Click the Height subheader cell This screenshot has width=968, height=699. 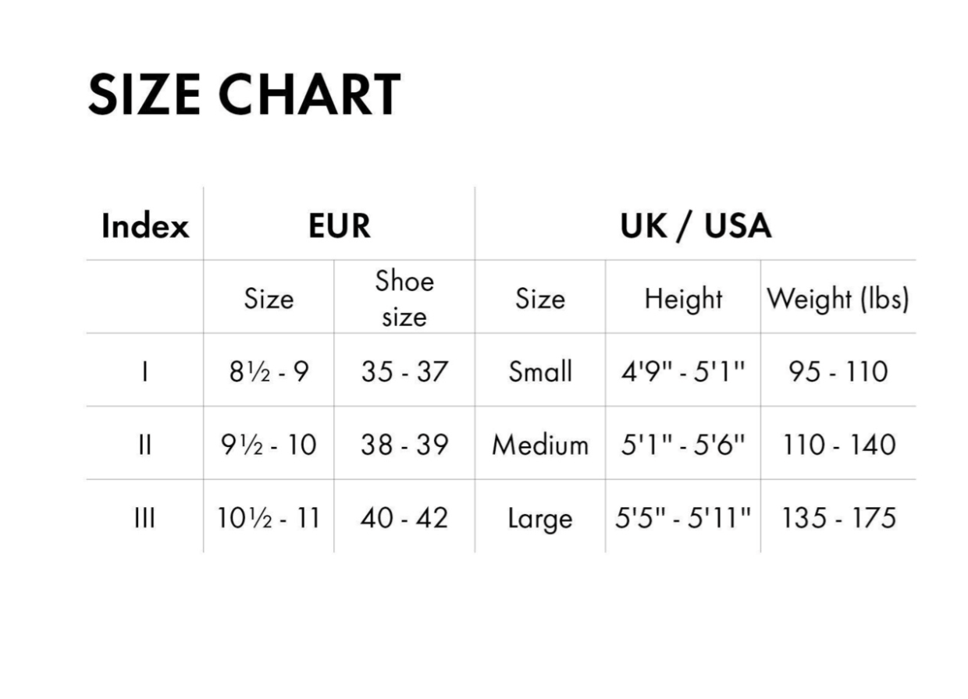pyautogui.click(x=683, y=299)
